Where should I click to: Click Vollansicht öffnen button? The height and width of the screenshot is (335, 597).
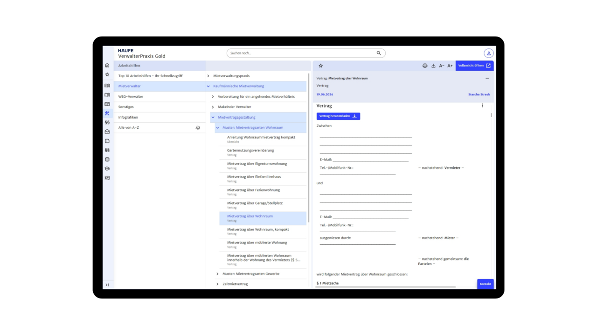[x=474, y=66]
